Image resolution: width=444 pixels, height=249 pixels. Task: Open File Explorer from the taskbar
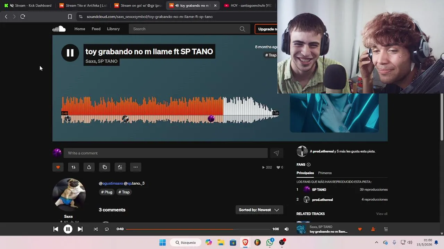pos(221,242)
